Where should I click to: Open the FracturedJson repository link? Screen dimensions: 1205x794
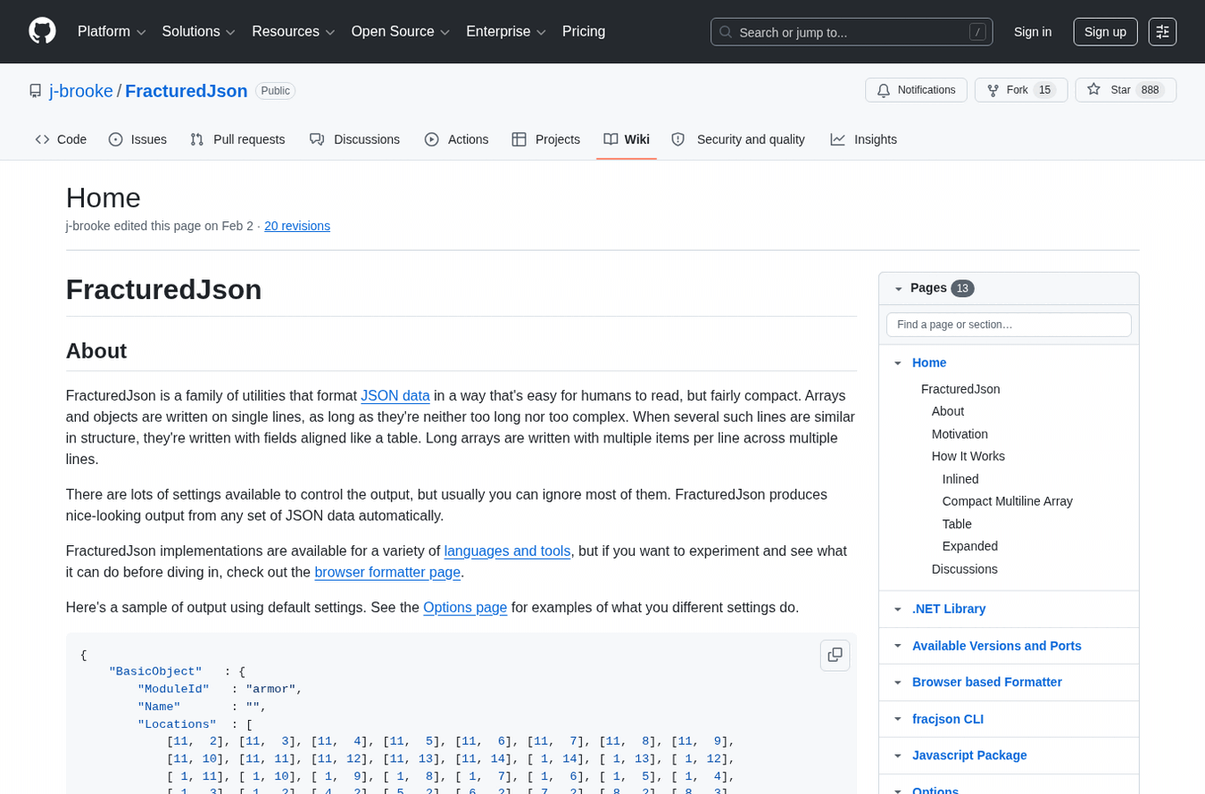pyautogui.click(x=187, y=91)
